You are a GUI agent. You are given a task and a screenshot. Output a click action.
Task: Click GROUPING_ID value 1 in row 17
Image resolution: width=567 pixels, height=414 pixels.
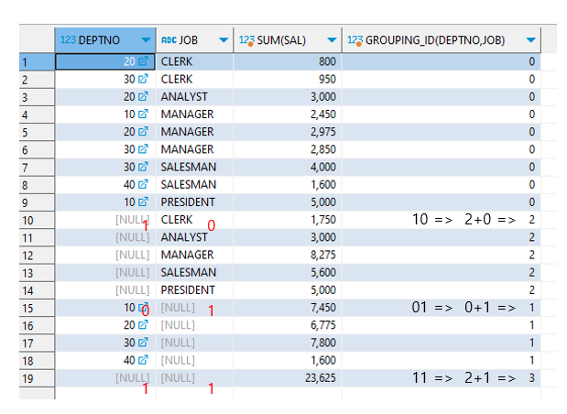pyautogui.click(x=531, y=343)
